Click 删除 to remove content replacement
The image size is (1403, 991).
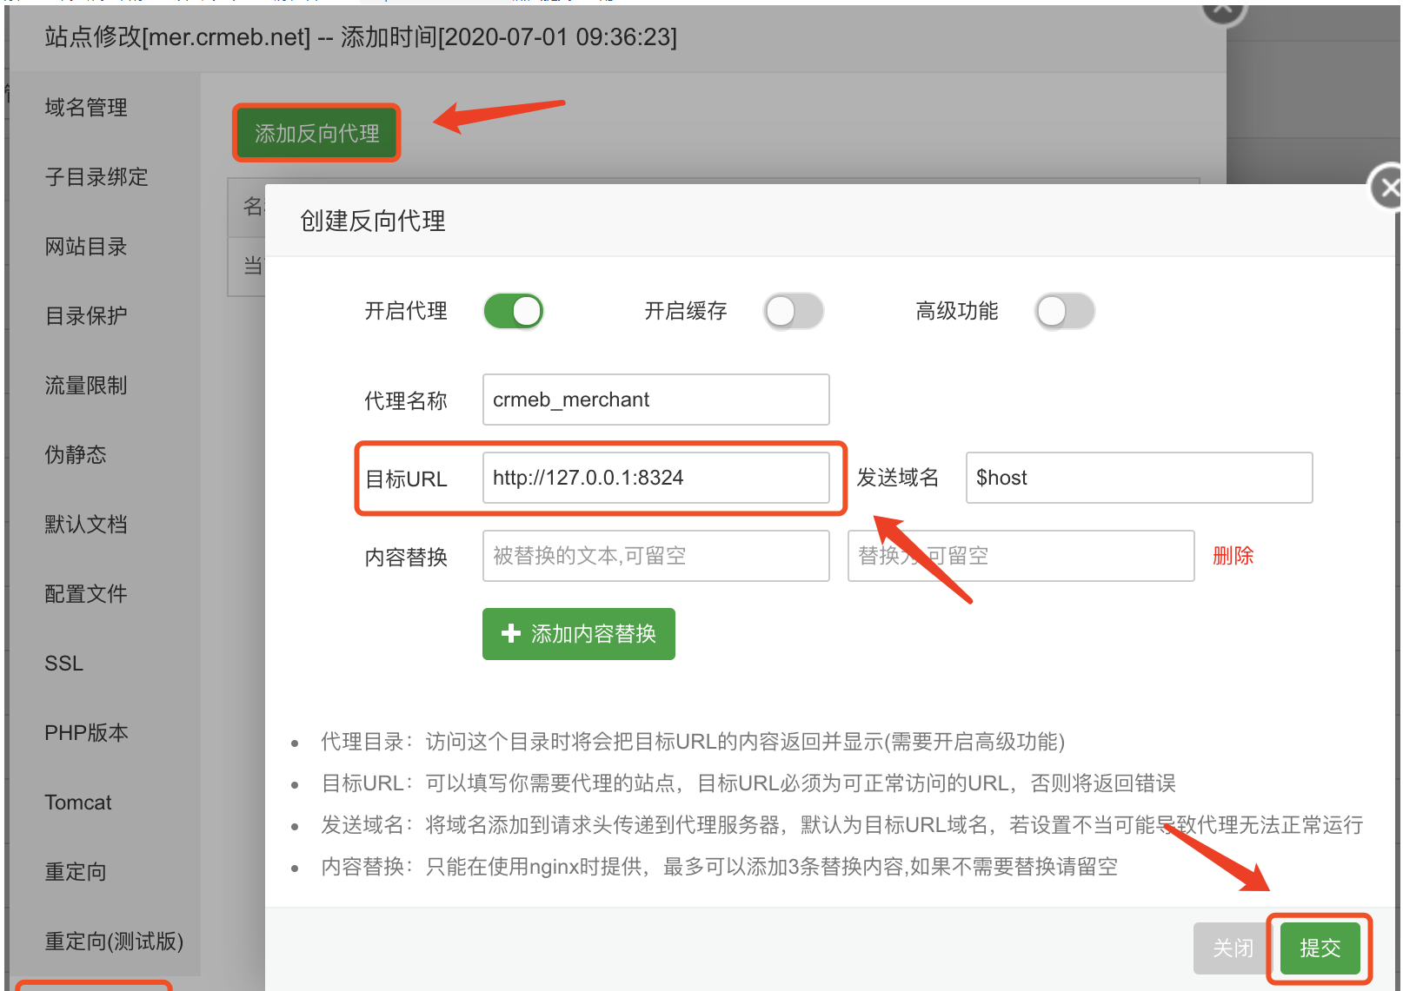(x=1233, y=556)
